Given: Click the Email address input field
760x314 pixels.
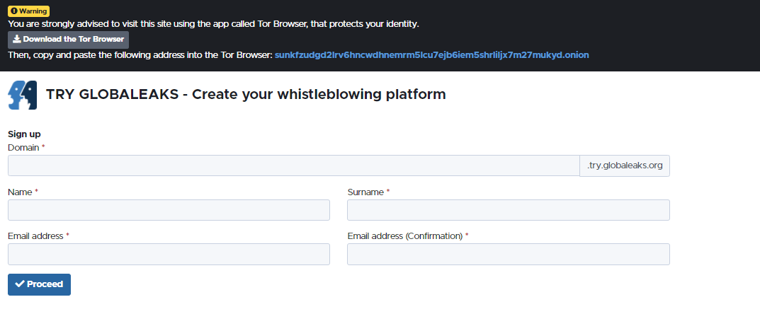Looking at the screenshot, I should [x=169, y=254].
